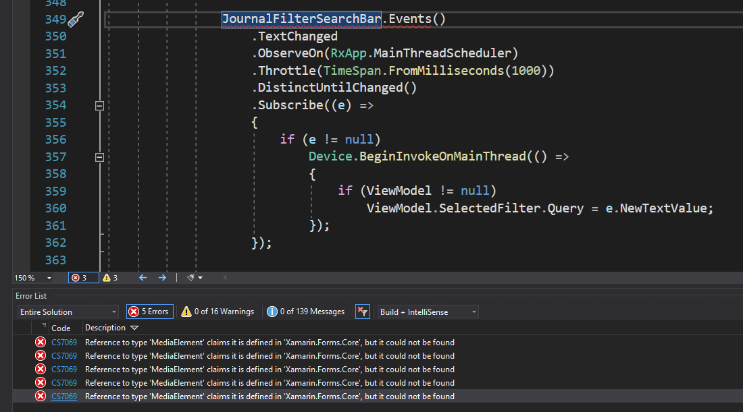
Task: Click the clear filters icon in Error List toolbar
Action: 362,311
